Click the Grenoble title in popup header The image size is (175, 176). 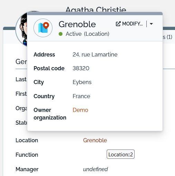77,24
